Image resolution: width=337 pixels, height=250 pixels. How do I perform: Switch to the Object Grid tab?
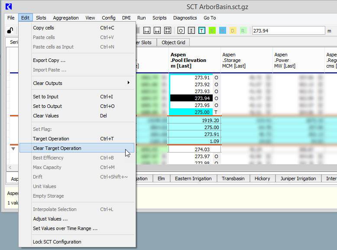point(173,42)
